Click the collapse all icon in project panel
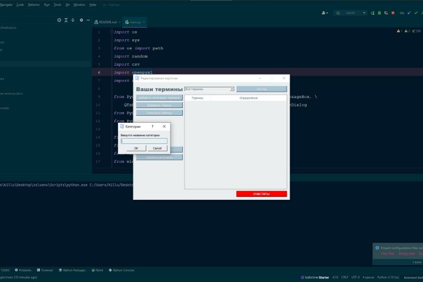The width and height of the screenshot is (423, 282). [73, 20]
